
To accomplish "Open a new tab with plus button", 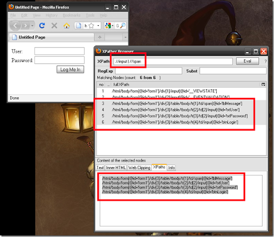I will click(x=100, y=37).
